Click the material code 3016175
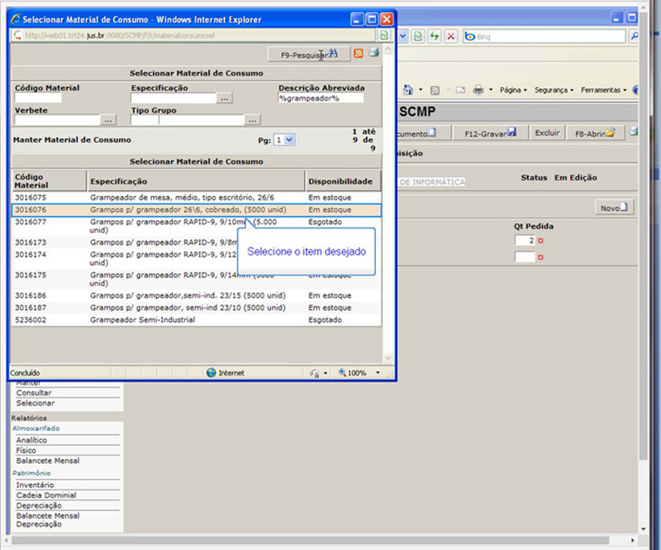661x550 pixels. (x=31, y=275)
